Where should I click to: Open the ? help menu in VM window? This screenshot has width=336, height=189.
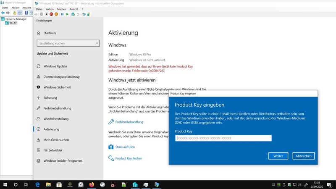(x=82, y=9)
